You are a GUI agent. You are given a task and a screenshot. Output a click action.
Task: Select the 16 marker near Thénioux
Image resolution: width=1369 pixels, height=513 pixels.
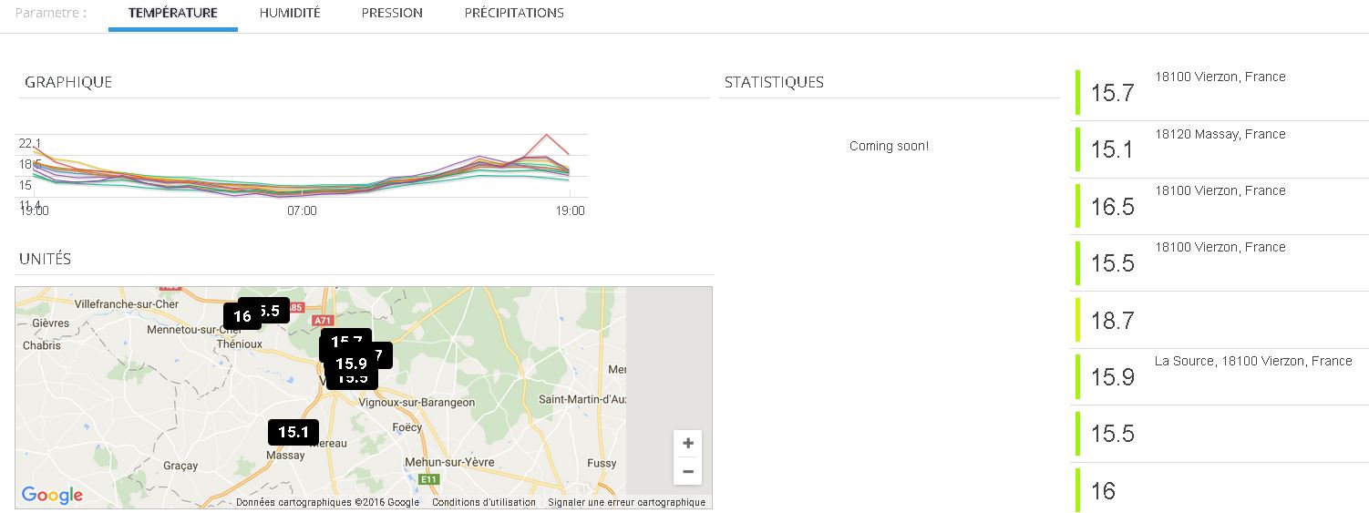(242, 316)
